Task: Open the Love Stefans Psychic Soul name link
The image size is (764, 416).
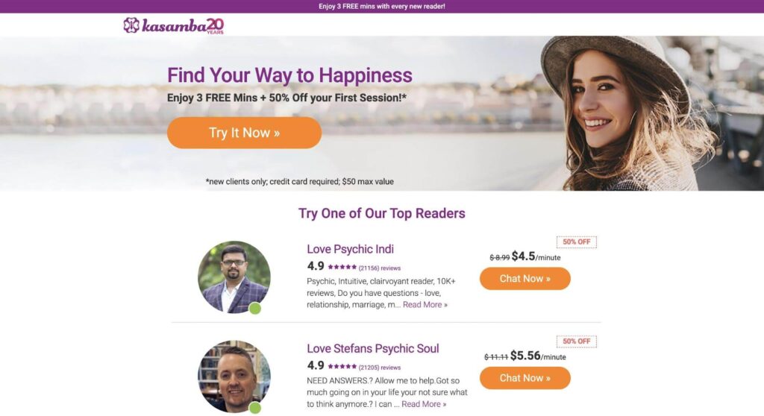Action: 373,348
